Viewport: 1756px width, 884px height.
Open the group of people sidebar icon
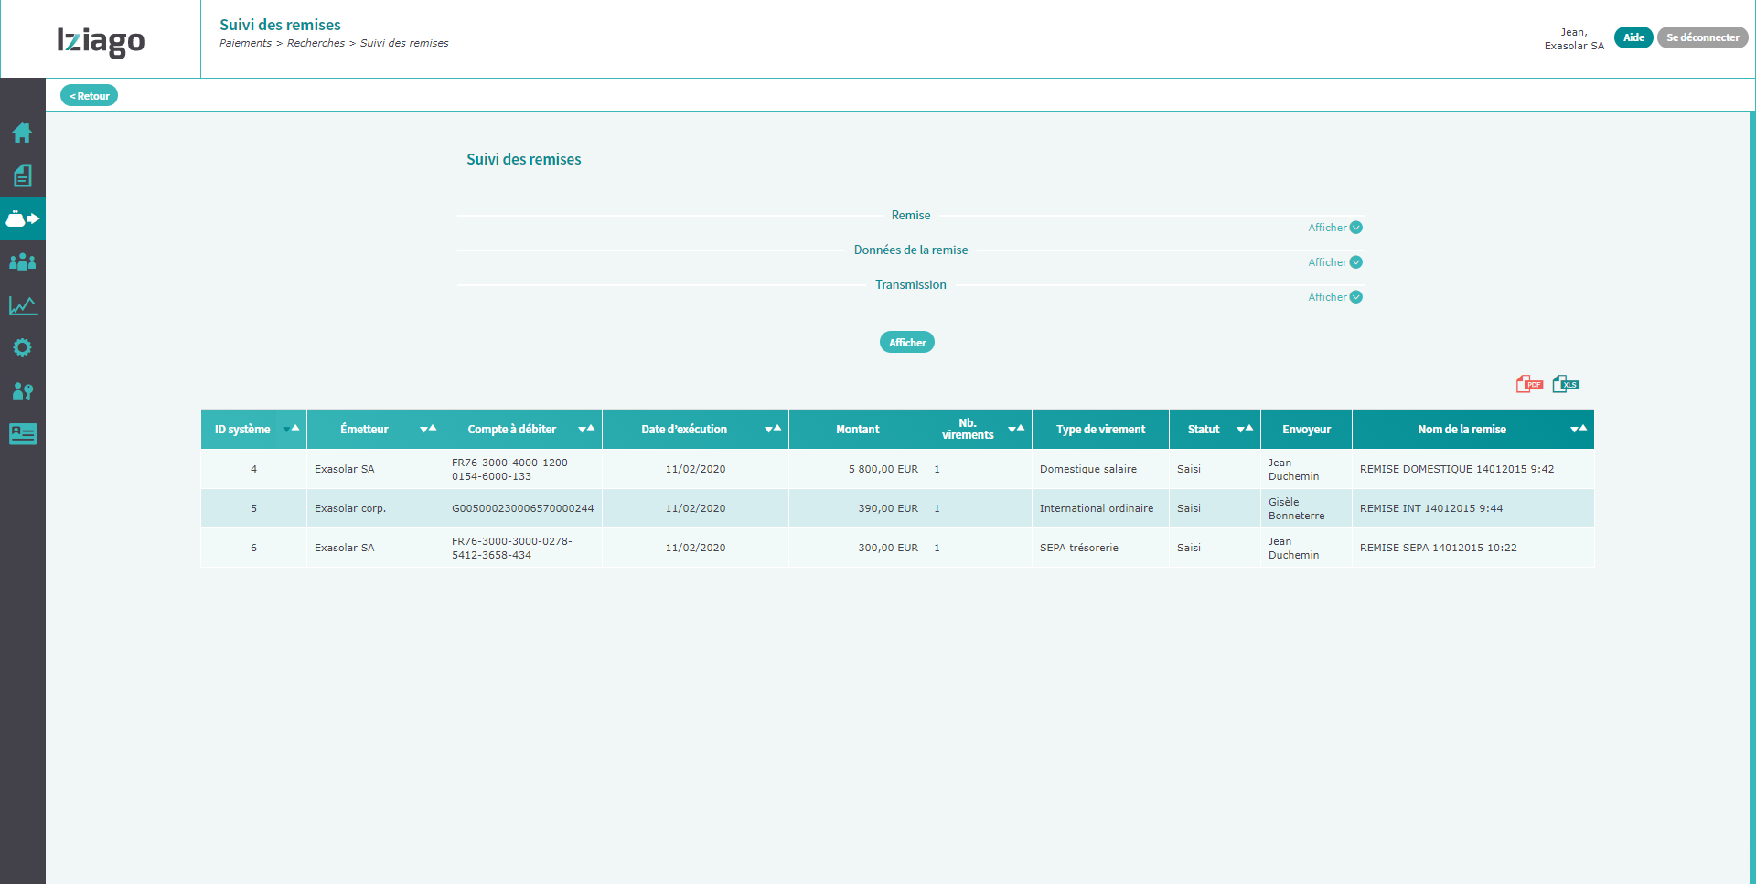pyautogui.click(x=22, y=261)
